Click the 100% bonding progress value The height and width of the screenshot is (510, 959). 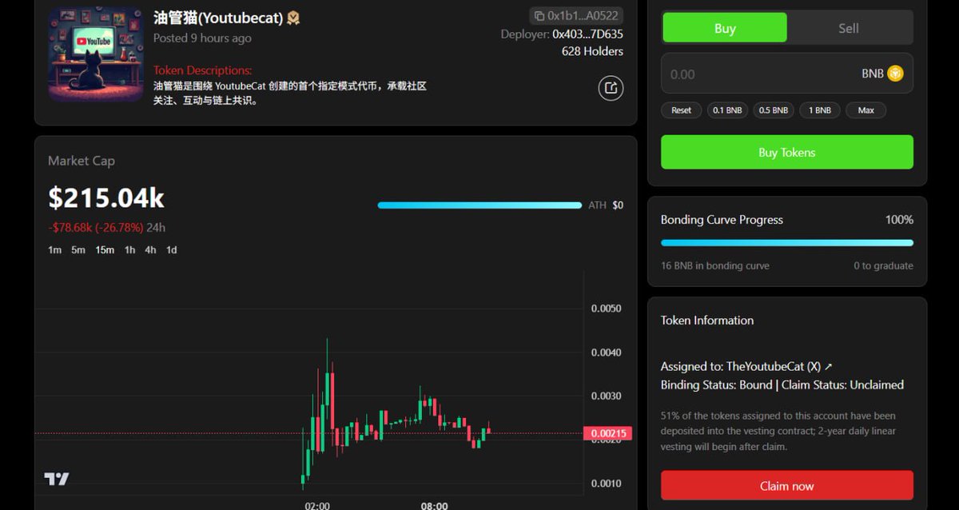point(899,220)
